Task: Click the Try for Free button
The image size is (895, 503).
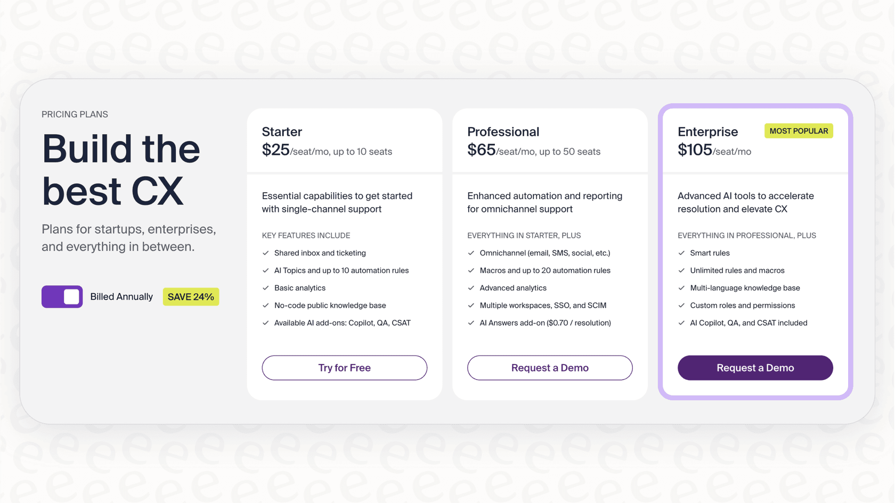Action: pos(344,368)
